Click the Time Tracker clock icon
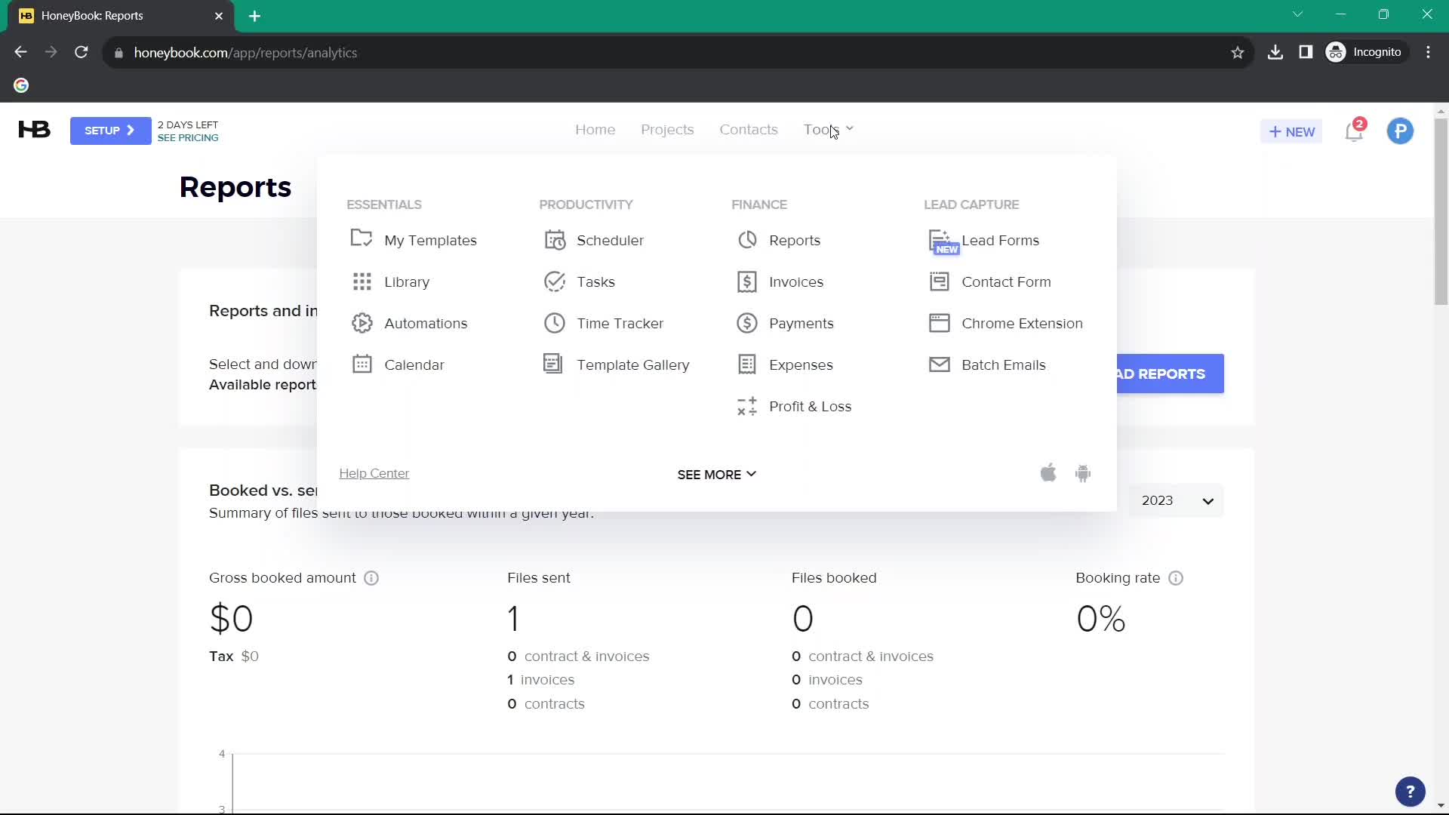The height and width of the screenshot is (815, 1449). pyautogui.click(x=555, y=323)
